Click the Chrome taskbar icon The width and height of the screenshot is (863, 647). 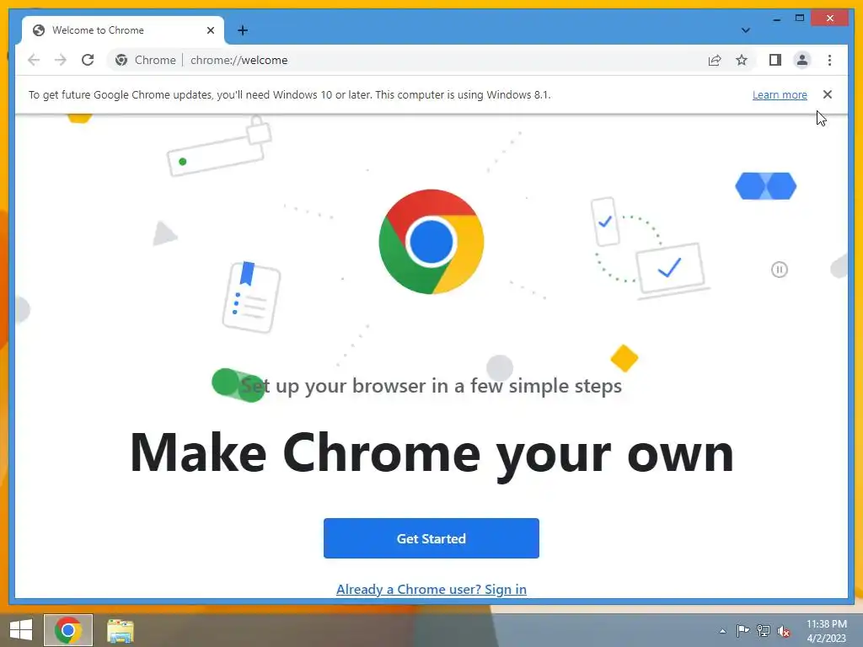tap(68, 630)
